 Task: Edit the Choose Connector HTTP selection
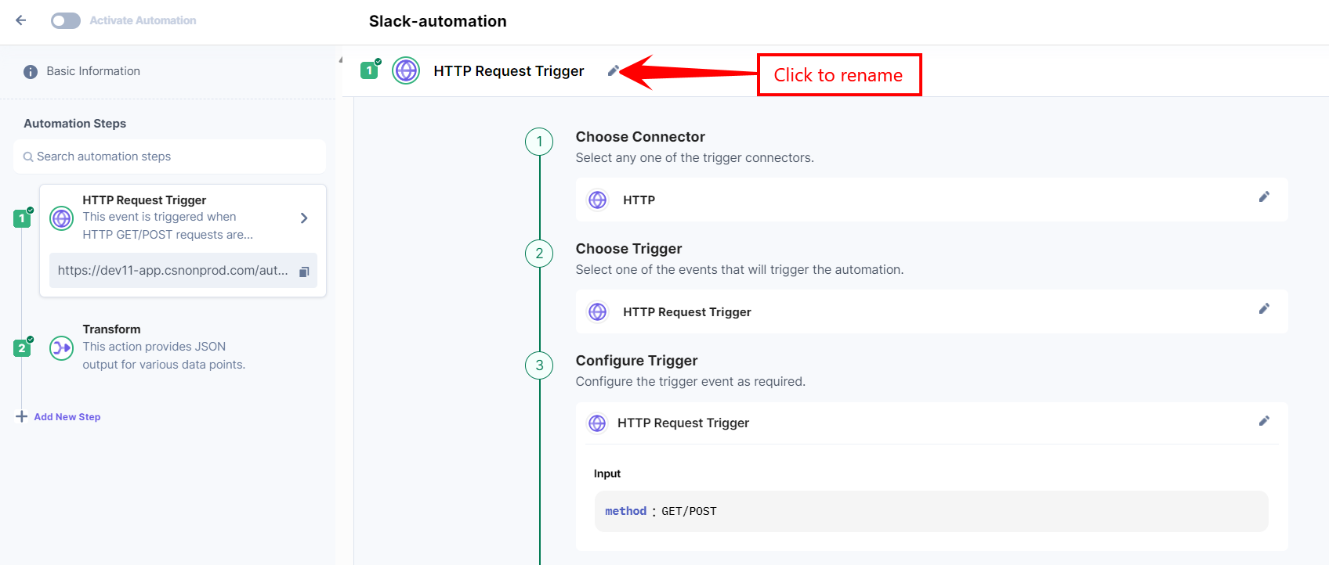coord(1264,197)
